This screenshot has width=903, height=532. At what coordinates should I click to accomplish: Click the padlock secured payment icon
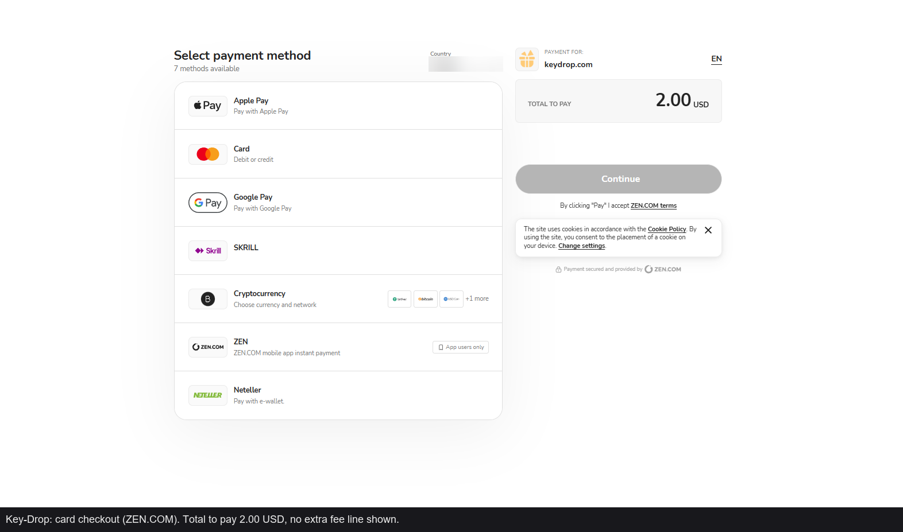[558, 269]
